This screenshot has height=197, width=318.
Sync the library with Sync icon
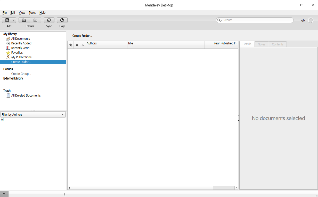[x=49, y=20]
